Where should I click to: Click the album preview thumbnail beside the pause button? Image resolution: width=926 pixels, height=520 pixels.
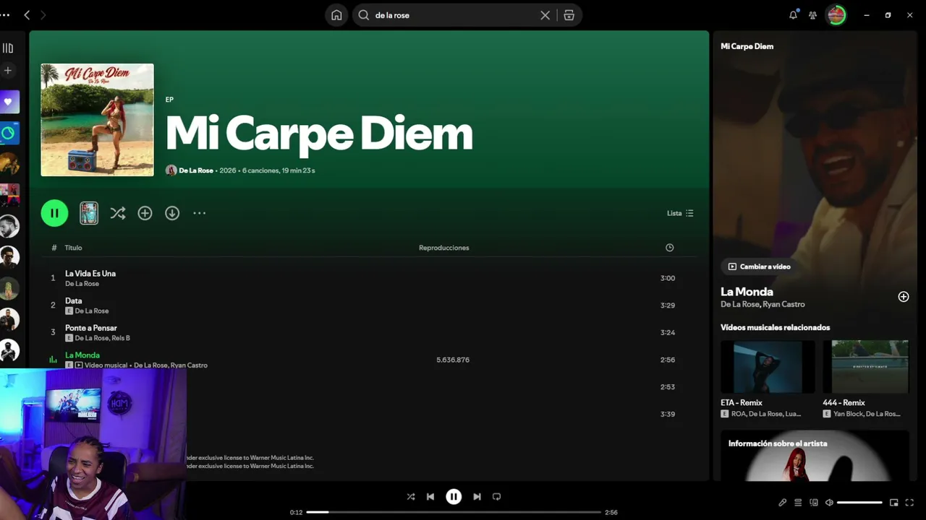coord(89,213)
